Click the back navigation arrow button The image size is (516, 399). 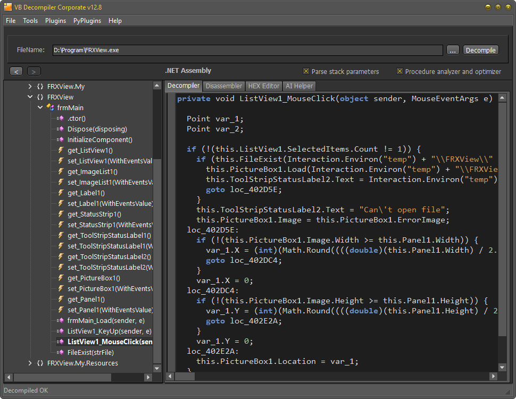[16, 71]
